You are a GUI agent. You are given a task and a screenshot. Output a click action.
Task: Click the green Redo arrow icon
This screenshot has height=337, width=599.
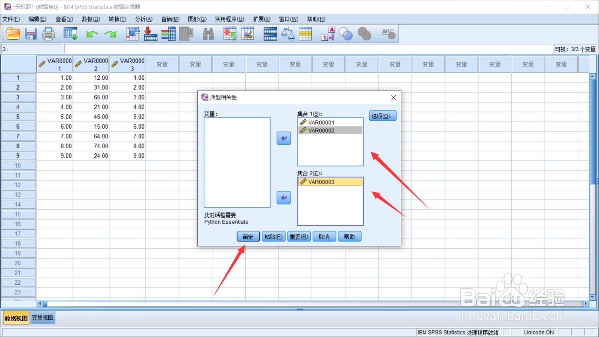point(110,34)
